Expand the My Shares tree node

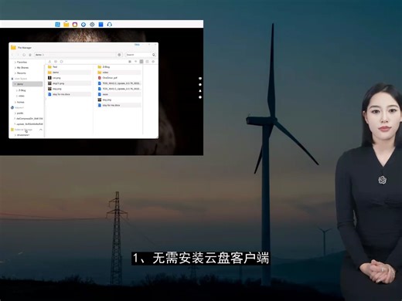pyautogui.click(x=15, y=68)
